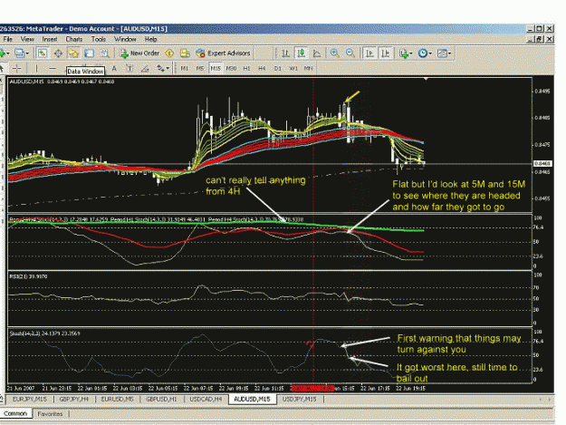
Task: Switch to M5 timeframe
Action: [199, 68]
